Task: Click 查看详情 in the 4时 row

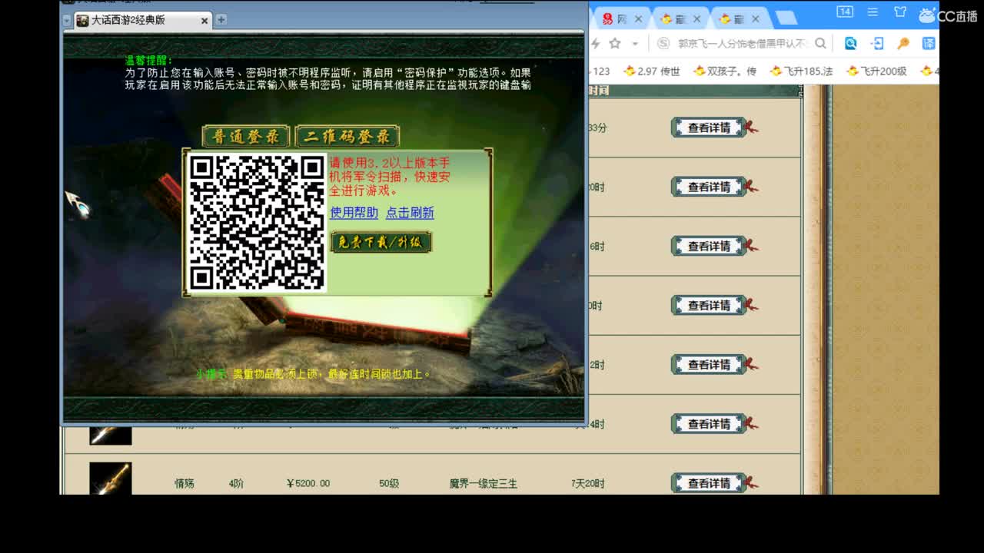Action: coord(709,423)
